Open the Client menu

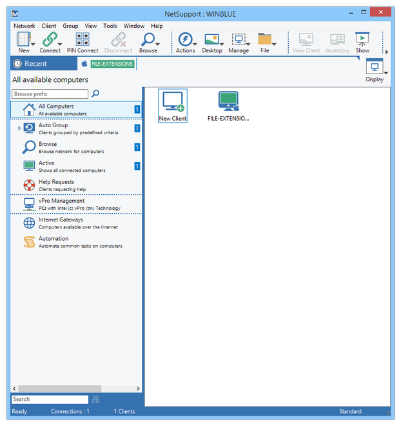pos(49,26)
